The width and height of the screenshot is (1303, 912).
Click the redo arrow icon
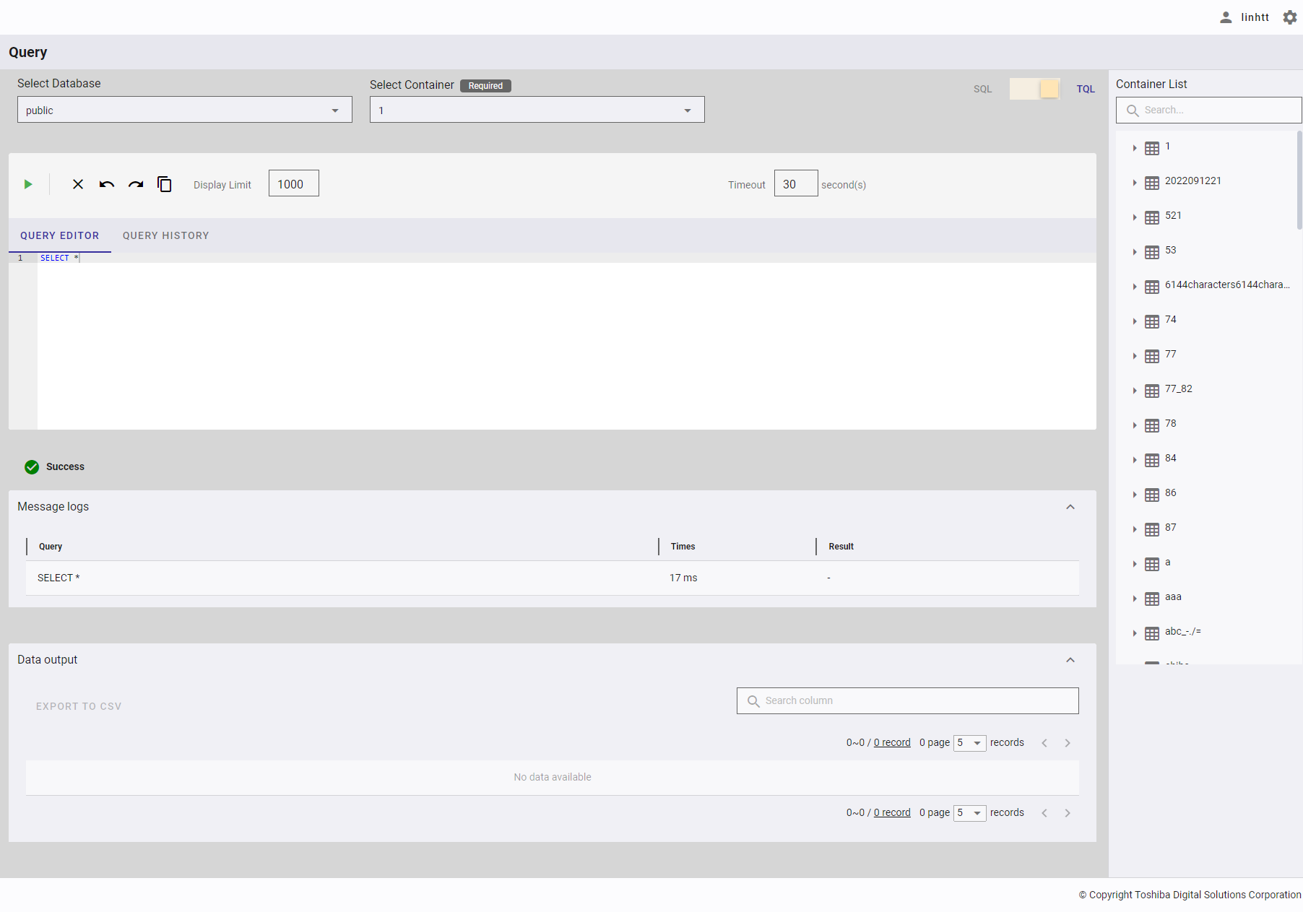click(136, 185)
